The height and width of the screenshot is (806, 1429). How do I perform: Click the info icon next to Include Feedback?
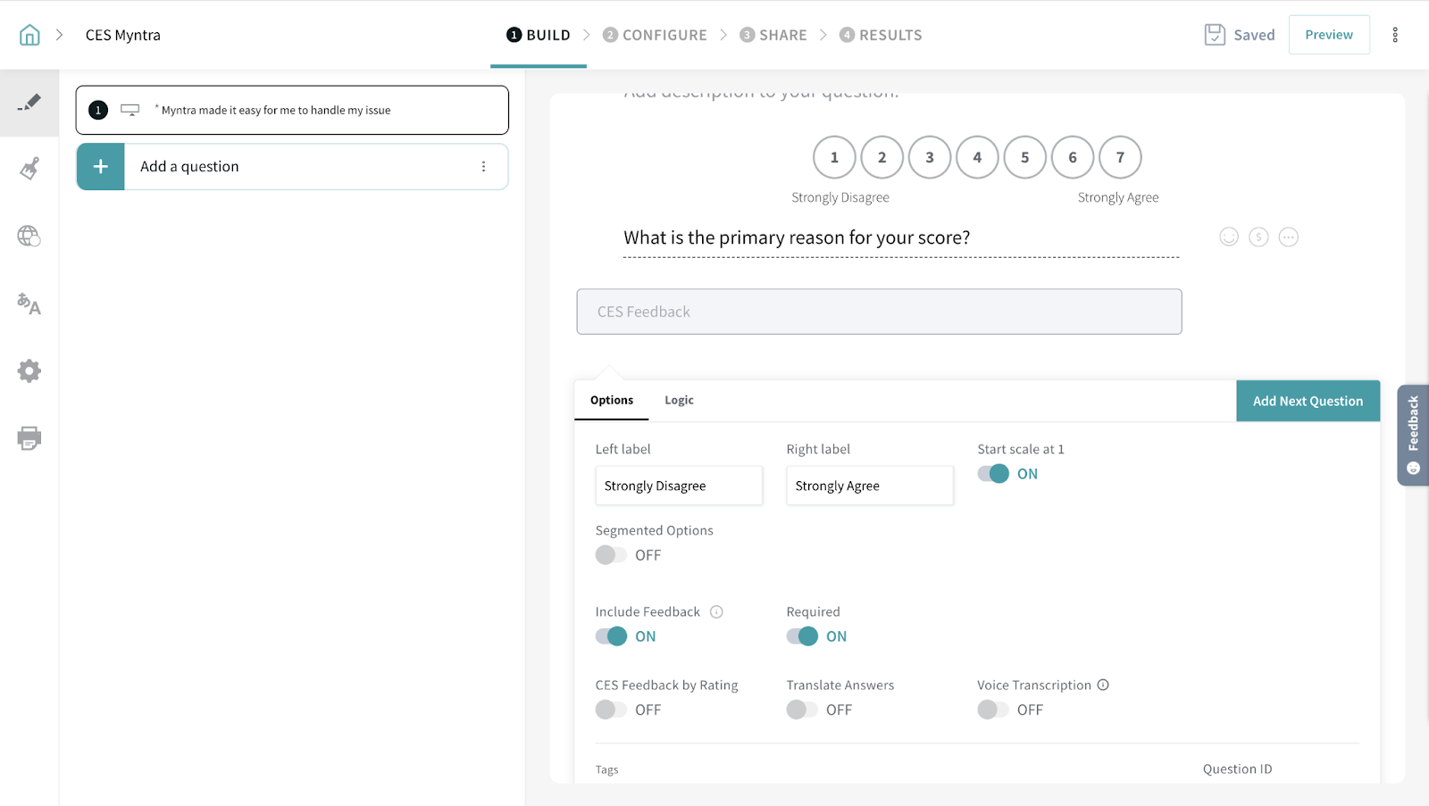tap(716, 612)
